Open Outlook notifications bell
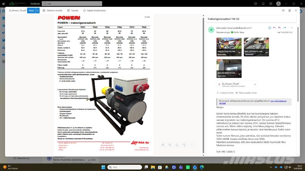 263,4
